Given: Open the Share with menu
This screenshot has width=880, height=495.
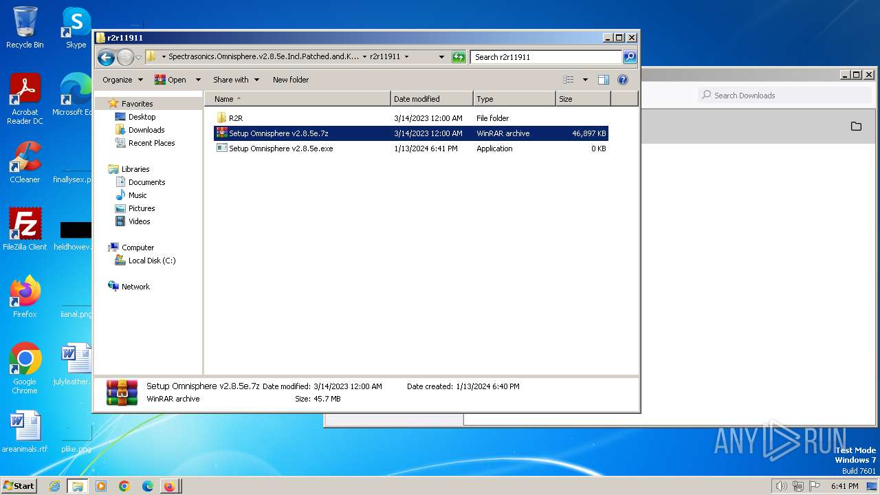Looking at the screenshot, I should tap(236, 80).
